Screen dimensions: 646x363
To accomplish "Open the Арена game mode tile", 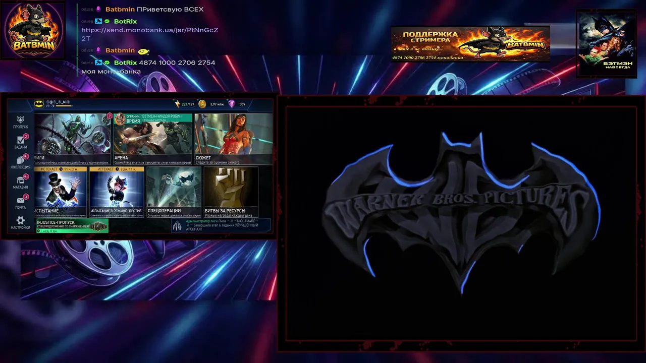I will point(153,139).
